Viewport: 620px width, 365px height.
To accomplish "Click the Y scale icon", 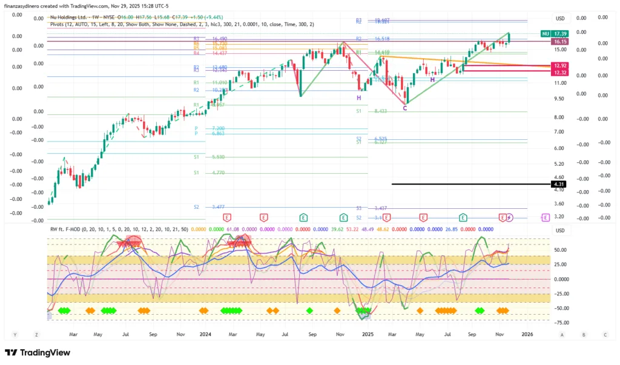I will 15,334.
